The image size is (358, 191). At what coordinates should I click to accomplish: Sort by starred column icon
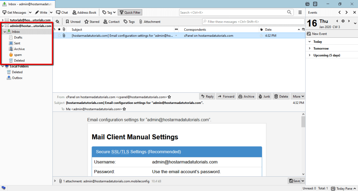59,29
